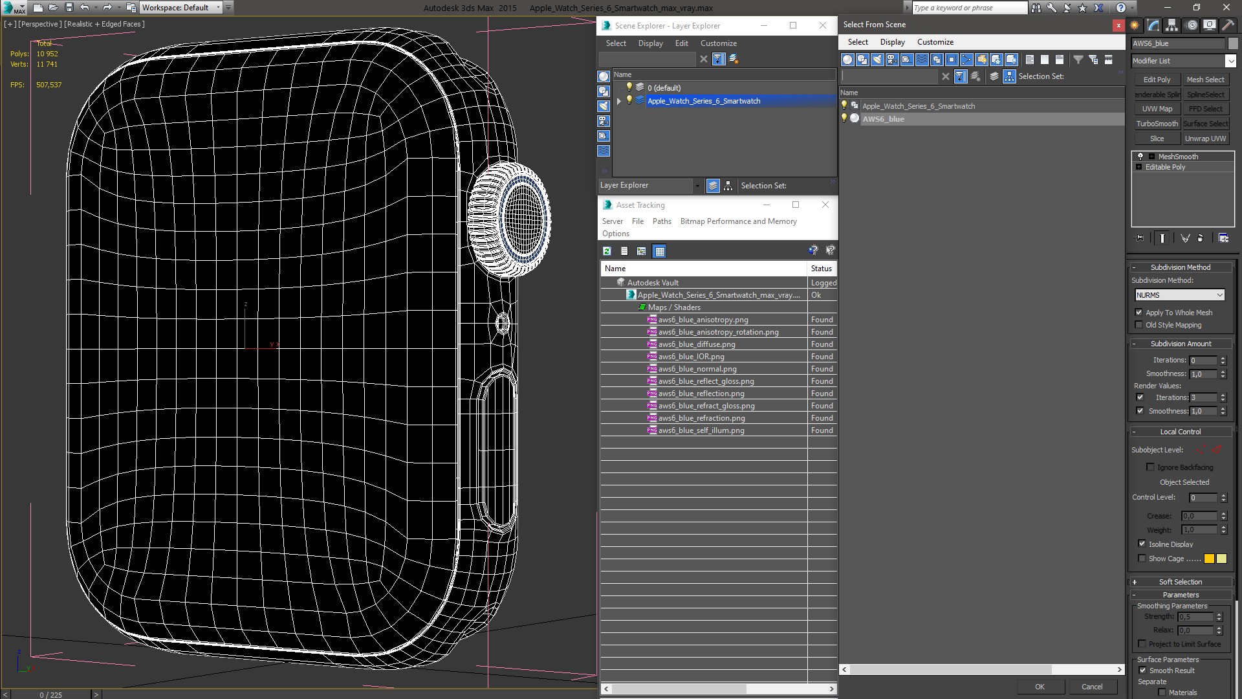
Task: Toggle Display Cameras filter in Select From Scene
Action: (892, 60)
